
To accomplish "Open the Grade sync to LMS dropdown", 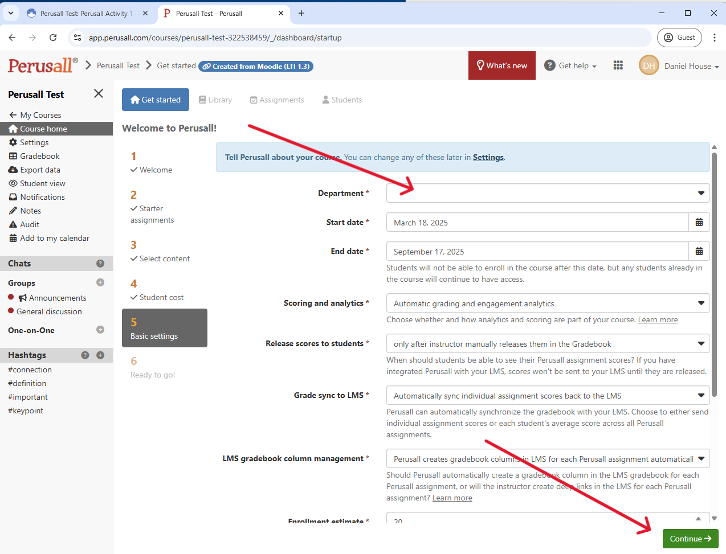I will coord(547,396).
